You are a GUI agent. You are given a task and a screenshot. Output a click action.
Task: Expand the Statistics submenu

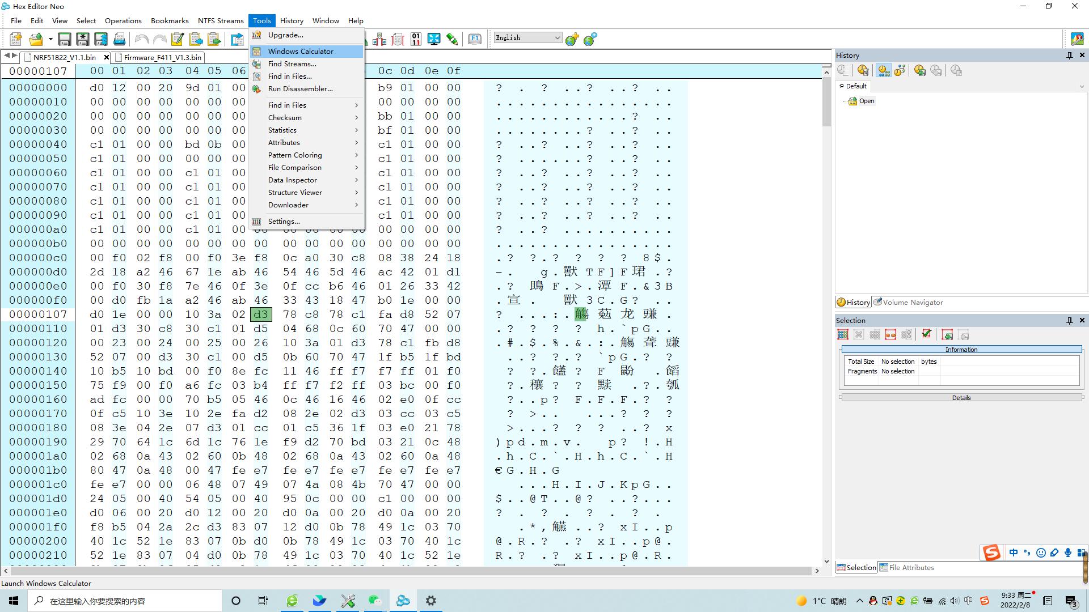pyautogui.click(x=307, y=130)
